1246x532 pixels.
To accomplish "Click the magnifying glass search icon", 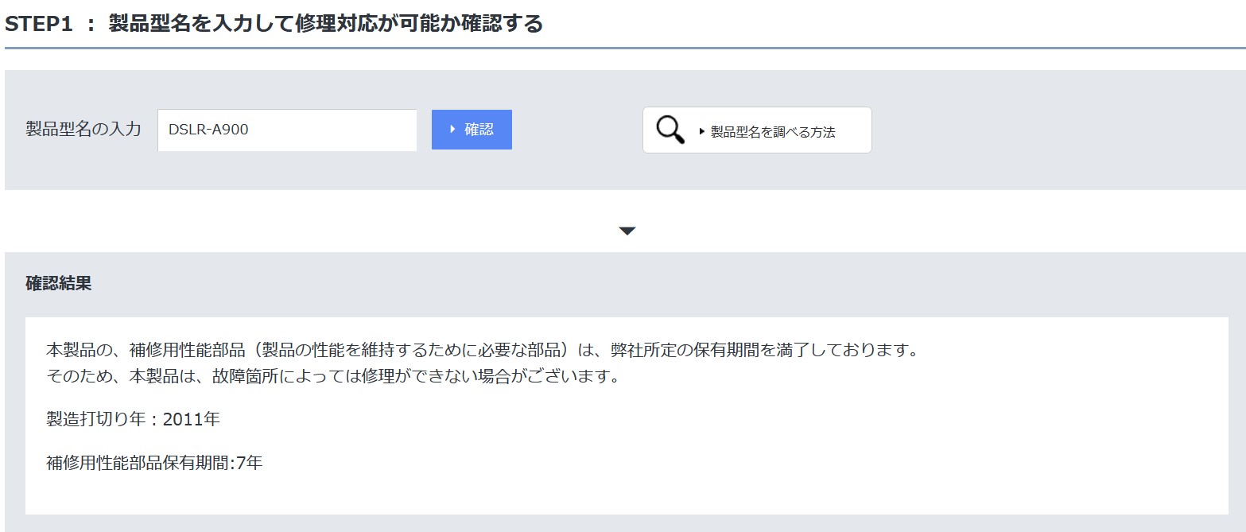I will pyautogui.click(x=670, y=130).
